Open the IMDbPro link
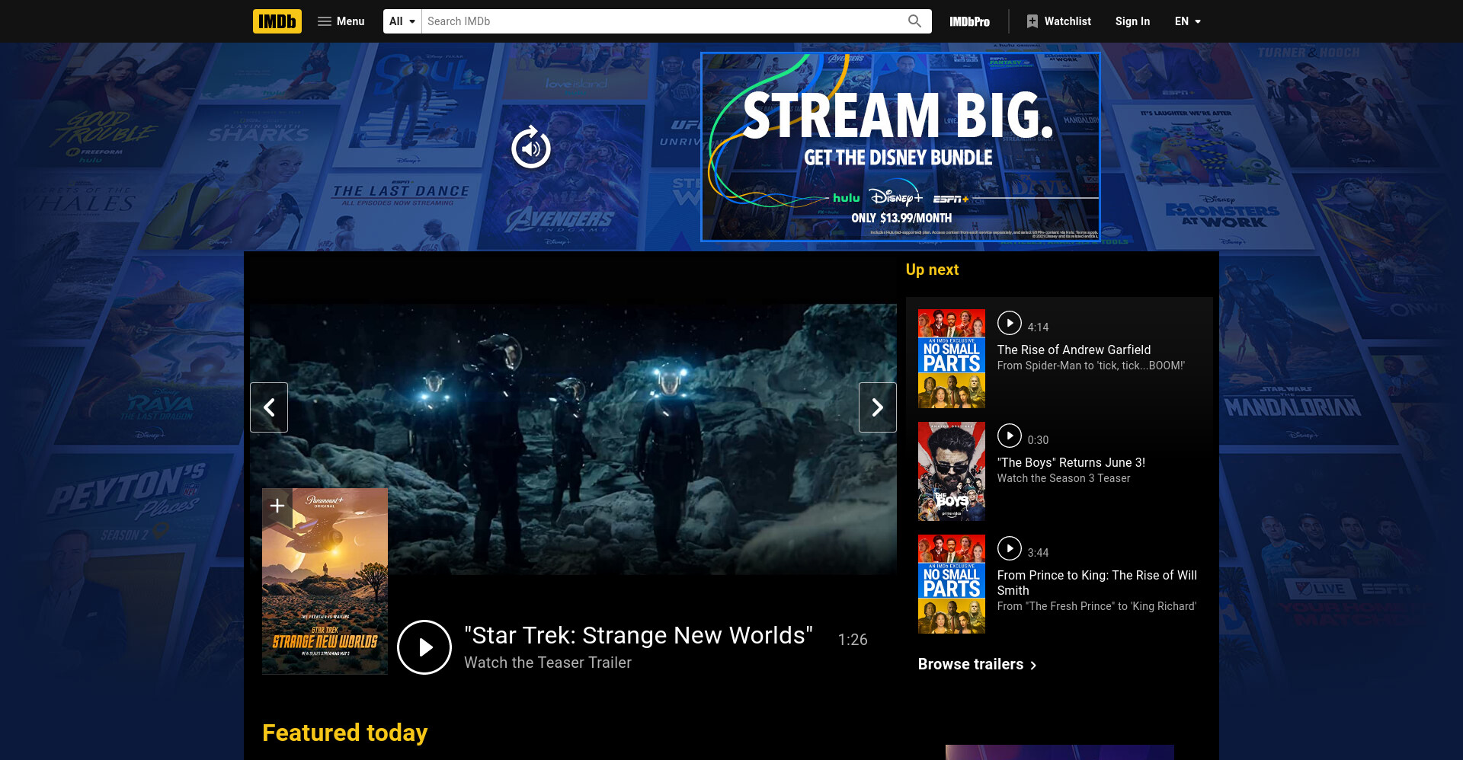Viewport: 1463px width, 760px height. (969, 21)
